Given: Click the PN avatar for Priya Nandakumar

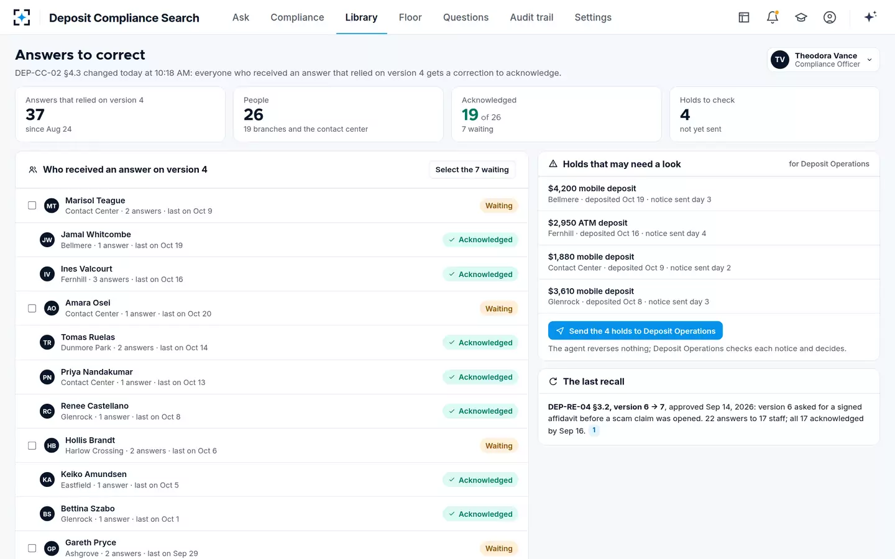Looking at the screenshot, I should 47,377.
